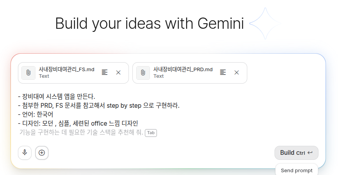Click the Gemini sparkle star icon
338x175 pixels.
coord(265,23)
